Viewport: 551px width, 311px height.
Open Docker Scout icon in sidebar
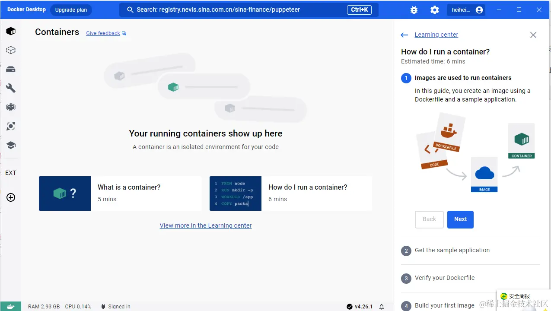[11, 126]
